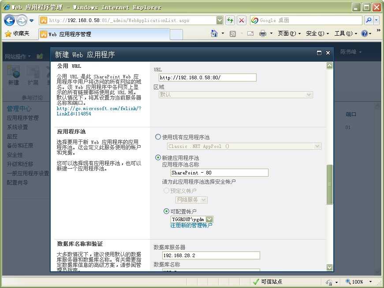Viewport: 384px width, 288px height.
Task: Click 安全性 in the left navigation
Action: tap(15, 155)
